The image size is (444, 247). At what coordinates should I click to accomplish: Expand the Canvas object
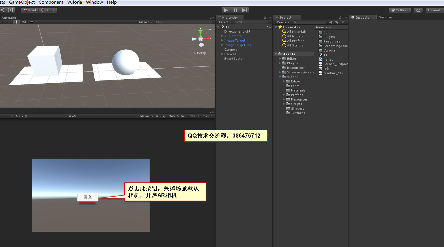(x=222, y=54)
